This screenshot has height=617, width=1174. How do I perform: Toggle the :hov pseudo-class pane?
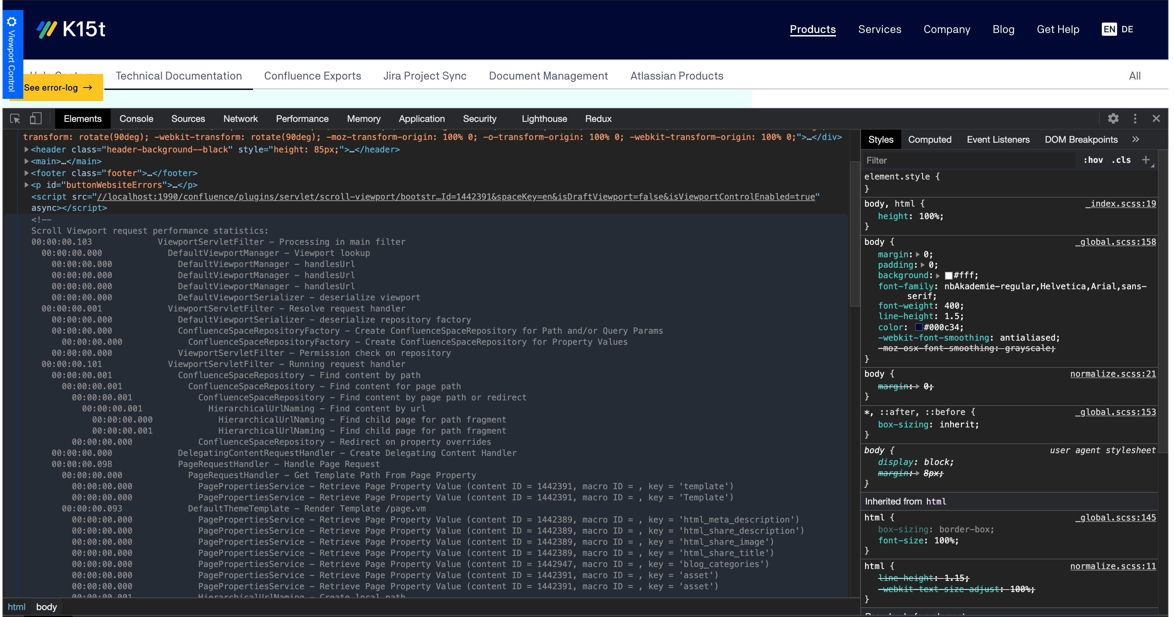point(1094,160)
